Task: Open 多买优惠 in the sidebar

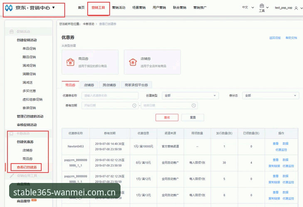Action: 29,91
